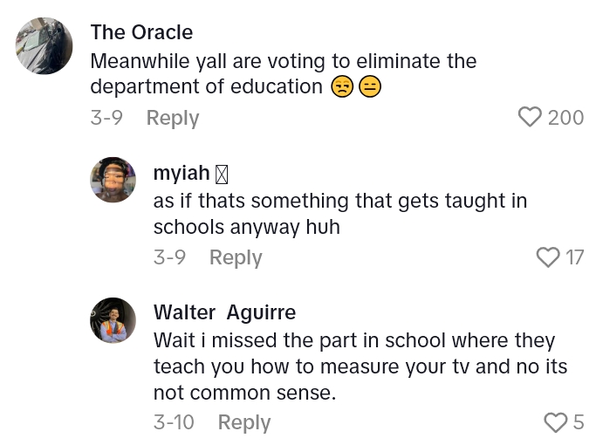Viewport: 596px width, 445px height.
Task: Click the 3-9 date on The Oracle's comment
Action: coord(107,118)
